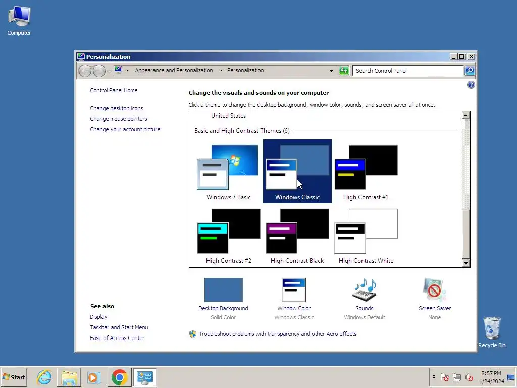Select the Windows 7 Basic theme

point(229,172)
